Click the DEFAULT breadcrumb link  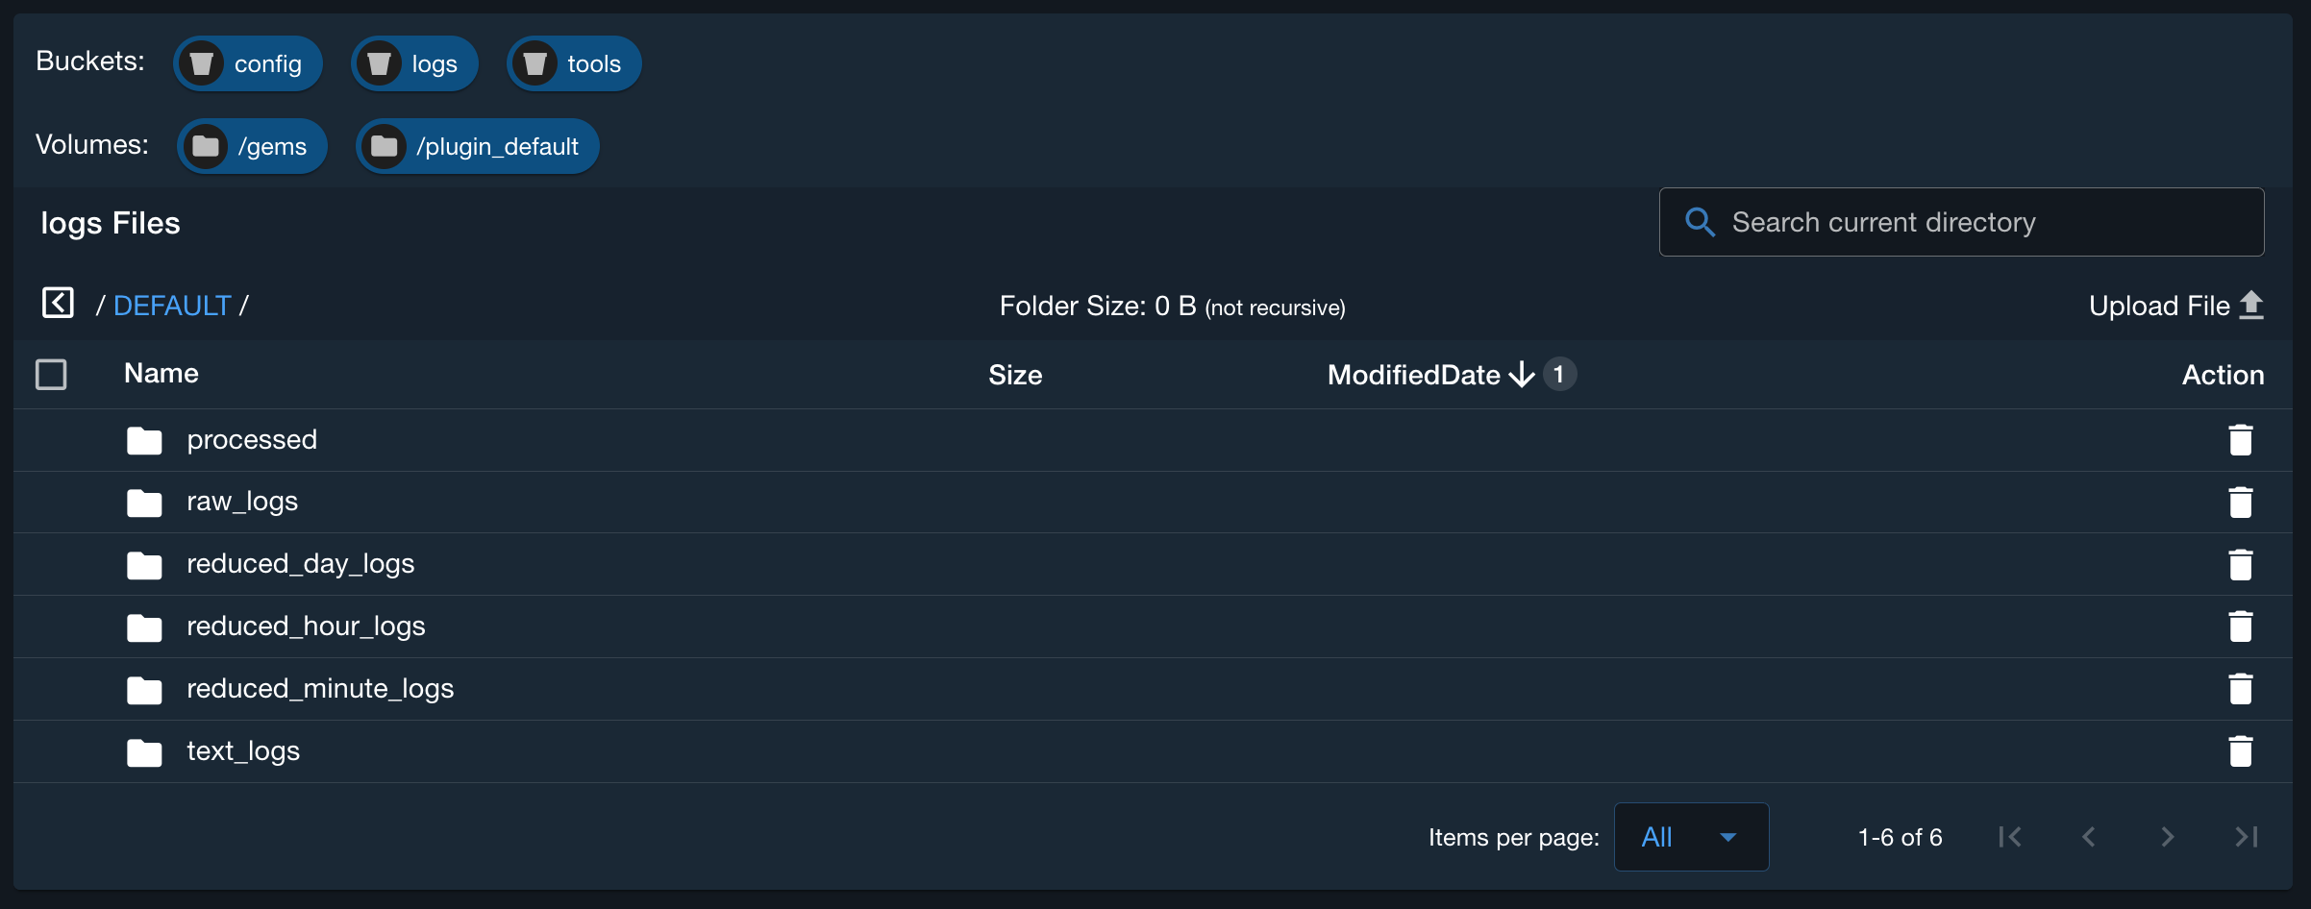tap(172, 306)
